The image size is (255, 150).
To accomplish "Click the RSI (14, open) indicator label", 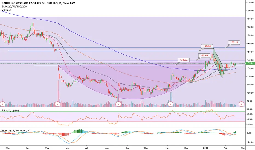I will tap(10, 110).
